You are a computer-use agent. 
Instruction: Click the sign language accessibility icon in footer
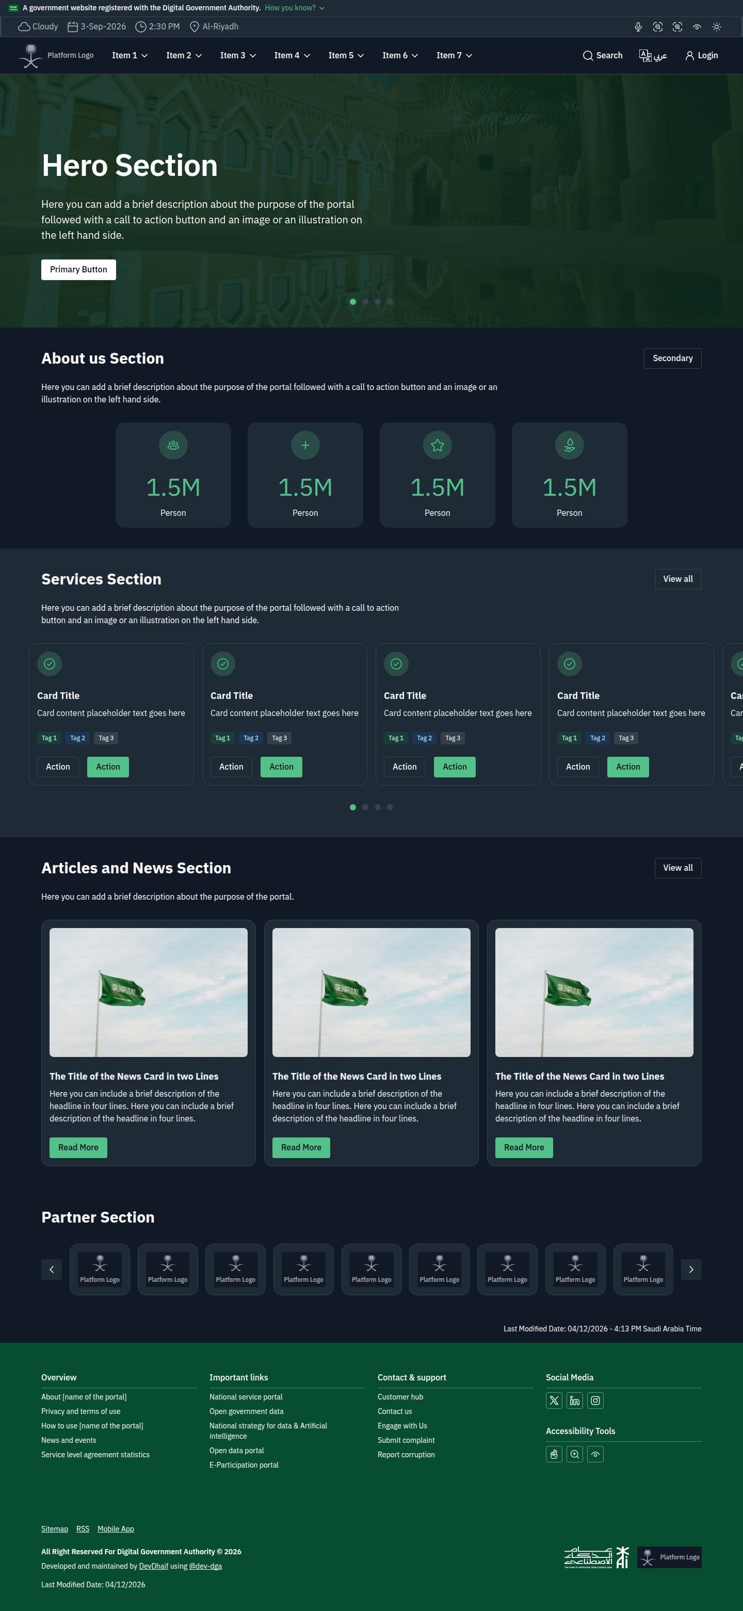[x=554, y=1455]
